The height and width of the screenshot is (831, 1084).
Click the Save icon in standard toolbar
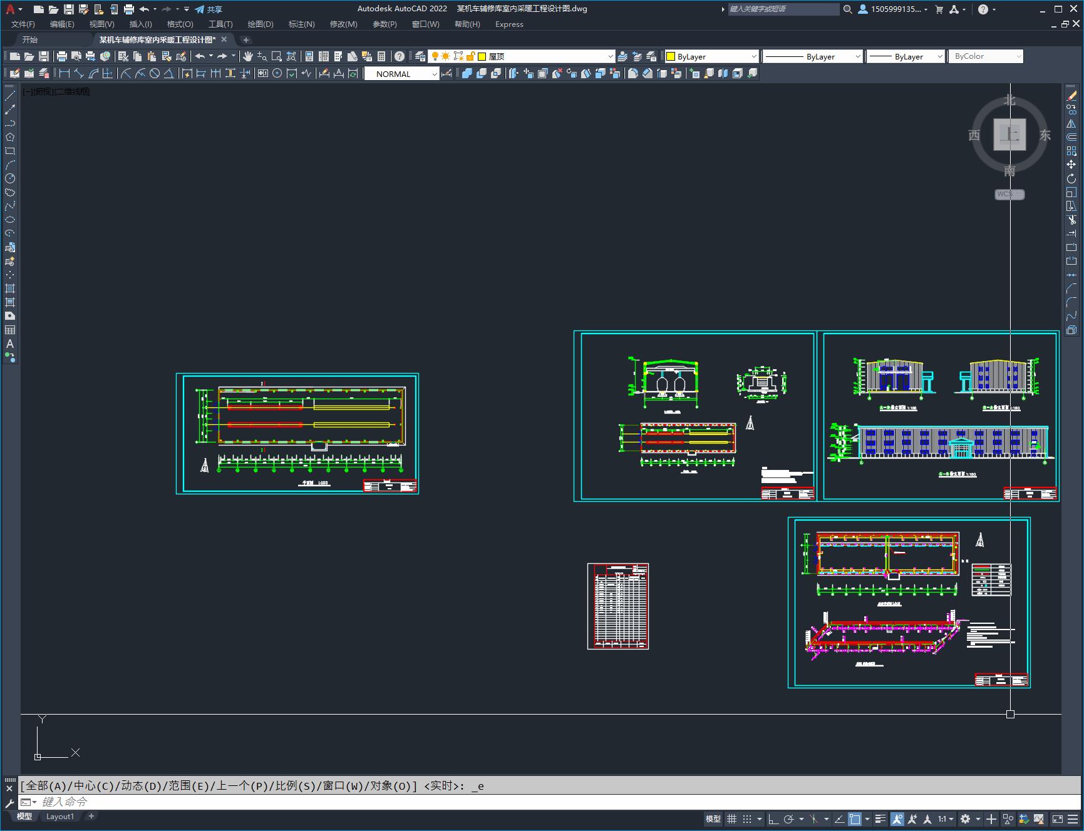[43, 56]
